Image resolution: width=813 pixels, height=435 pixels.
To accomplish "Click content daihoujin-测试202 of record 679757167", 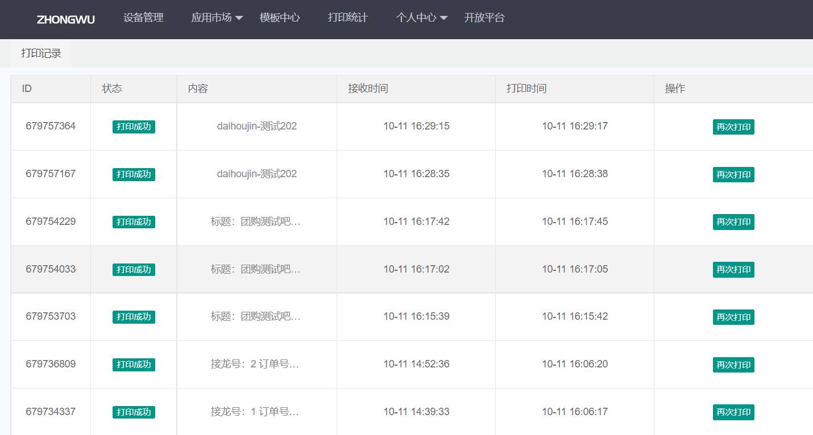I will click(x=257, y=174).
